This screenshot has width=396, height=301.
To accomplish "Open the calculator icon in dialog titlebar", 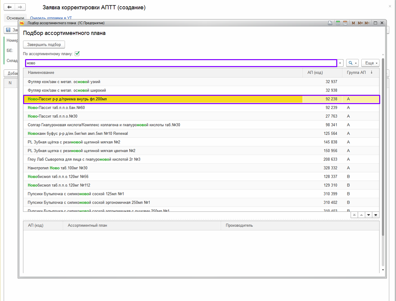I will [x=338, y=23].
